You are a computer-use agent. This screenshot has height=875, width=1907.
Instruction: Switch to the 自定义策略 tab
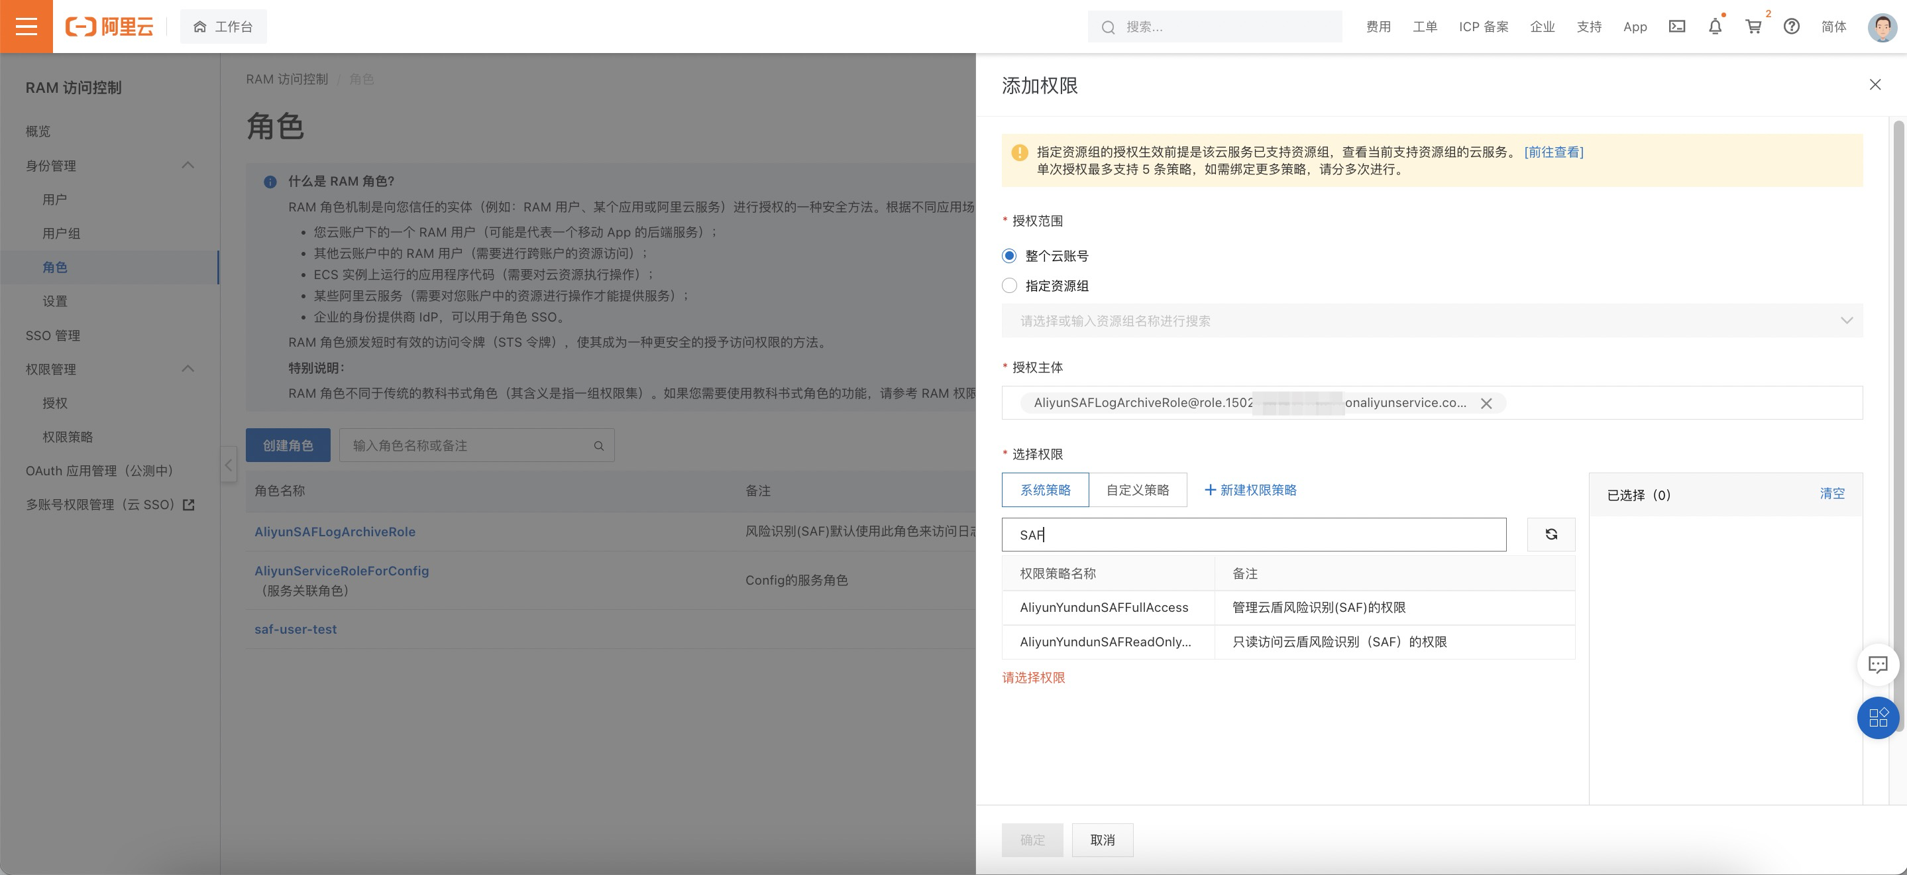point(1137,490)
